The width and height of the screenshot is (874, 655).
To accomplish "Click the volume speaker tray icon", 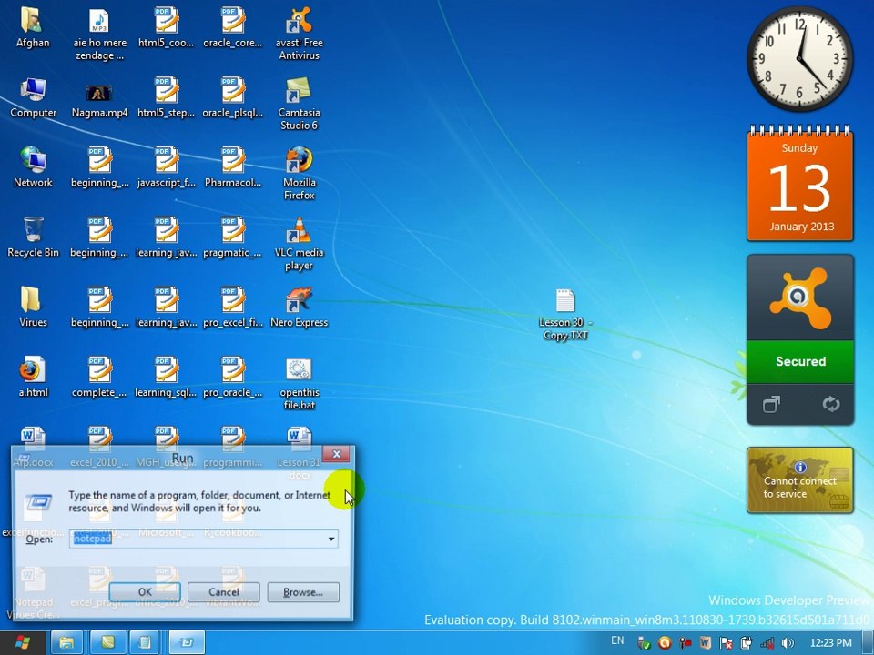I will [788, 643].
